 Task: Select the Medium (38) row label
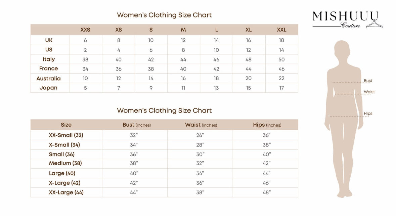pos(65,163)
